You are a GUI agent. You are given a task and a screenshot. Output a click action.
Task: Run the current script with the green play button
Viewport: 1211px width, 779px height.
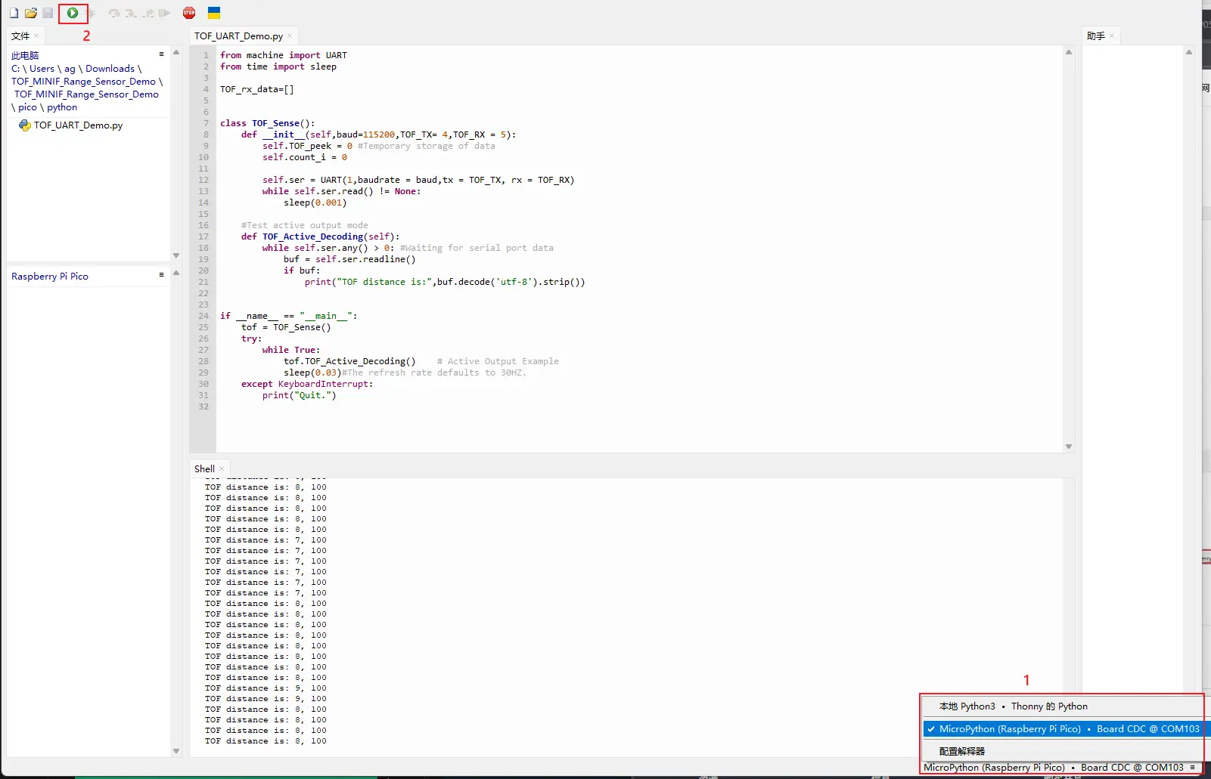point(73,13)
